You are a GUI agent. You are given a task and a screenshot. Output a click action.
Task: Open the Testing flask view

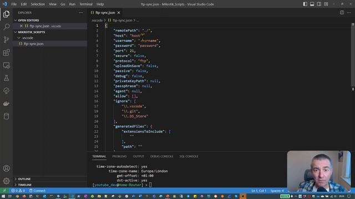pos(6,78)
